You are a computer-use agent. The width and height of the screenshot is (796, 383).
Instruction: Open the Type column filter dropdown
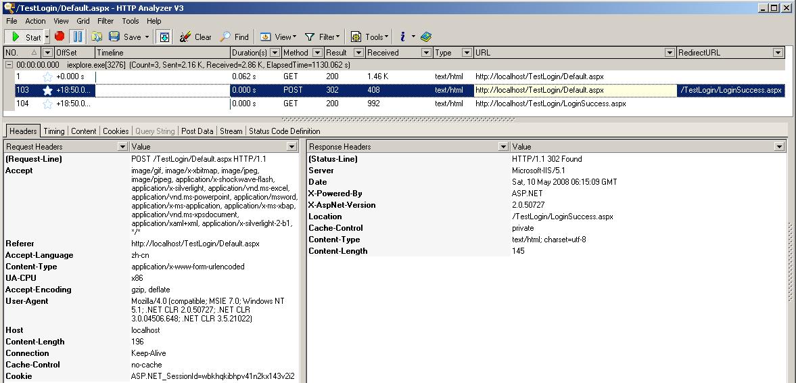coord(467,52)
